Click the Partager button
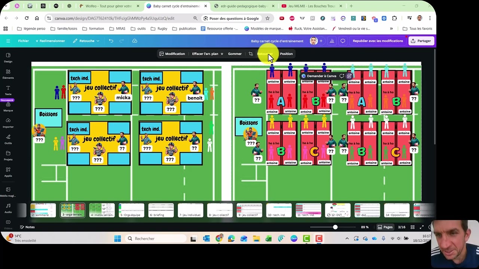The width and height of the screenshot is (479, 269). click(x=421, y=41)
